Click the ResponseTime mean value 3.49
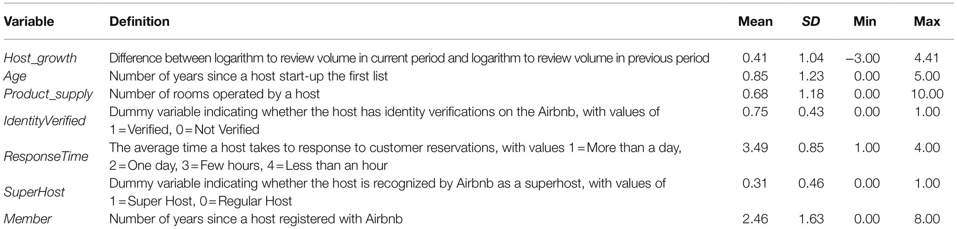The image size is (957, 229). click(755, 148)
